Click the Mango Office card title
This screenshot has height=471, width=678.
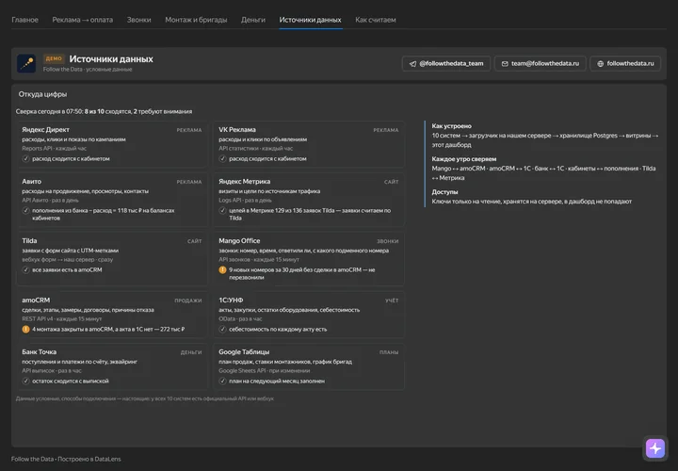tap(239, 241)
